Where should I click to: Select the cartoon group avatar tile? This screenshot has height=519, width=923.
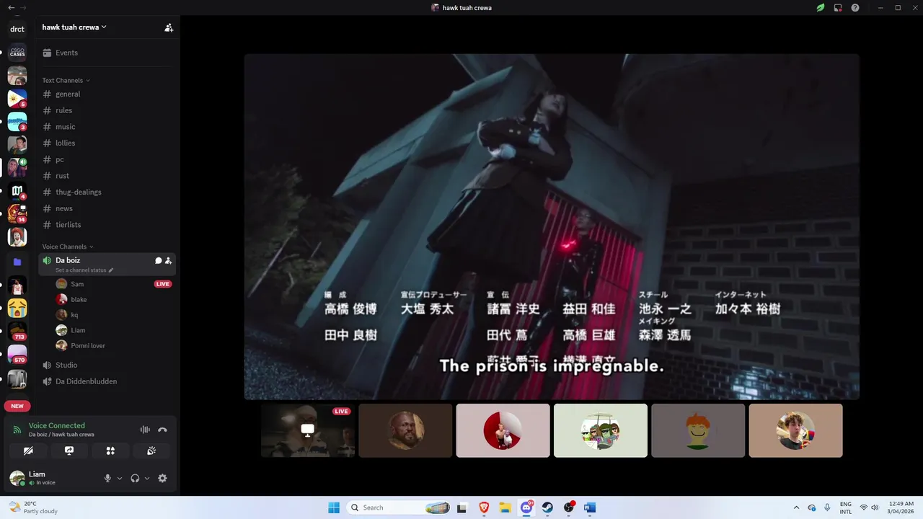tap(601, 430)
